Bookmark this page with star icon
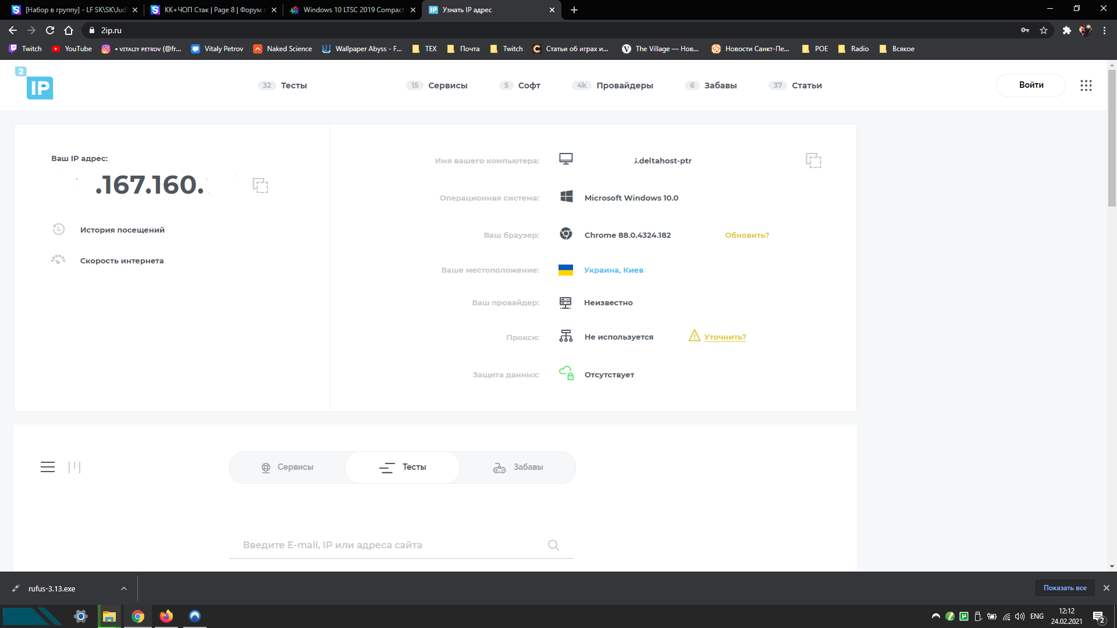This screenshot has width=1117, height=628. (x=1044, y=30)
